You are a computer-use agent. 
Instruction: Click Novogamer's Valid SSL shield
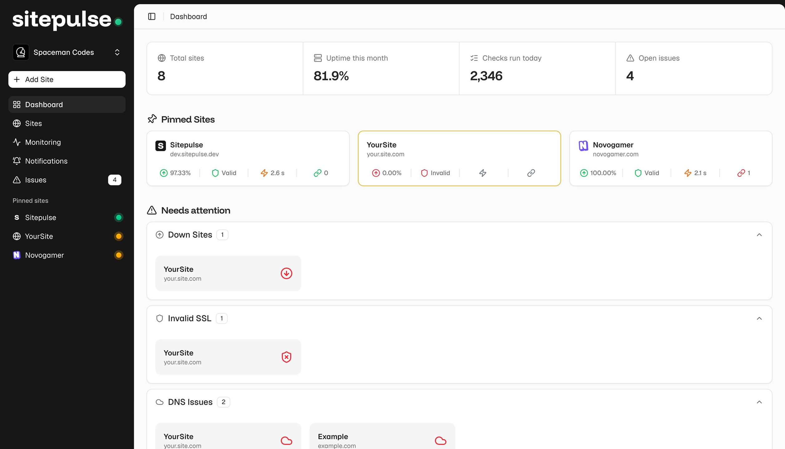pyautogui.click(x=647, y=173)
